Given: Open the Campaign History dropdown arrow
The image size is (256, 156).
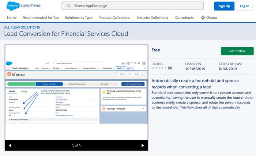Looking at the screenshot, I should point(143,109).
